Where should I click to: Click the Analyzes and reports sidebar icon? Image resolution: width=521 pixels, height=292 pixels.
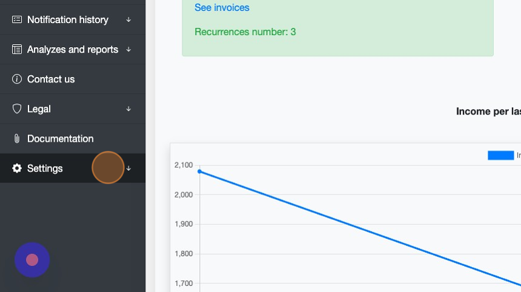17,50
